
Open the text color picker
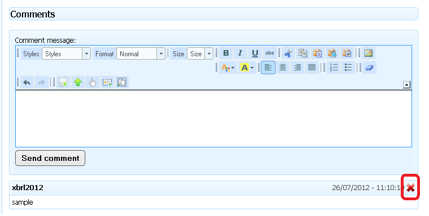coord(227,67)
